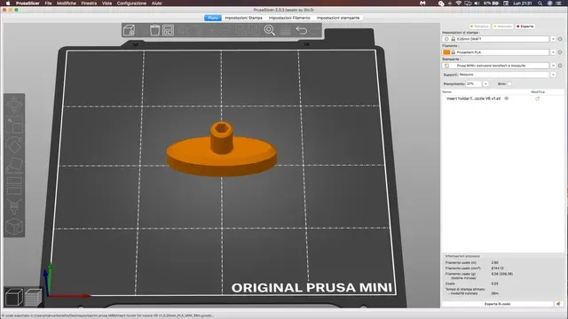Screen dimensions: 568x319
Task: Expand the print settings preset dropdown arrow
Action: [x=553, y=39]
